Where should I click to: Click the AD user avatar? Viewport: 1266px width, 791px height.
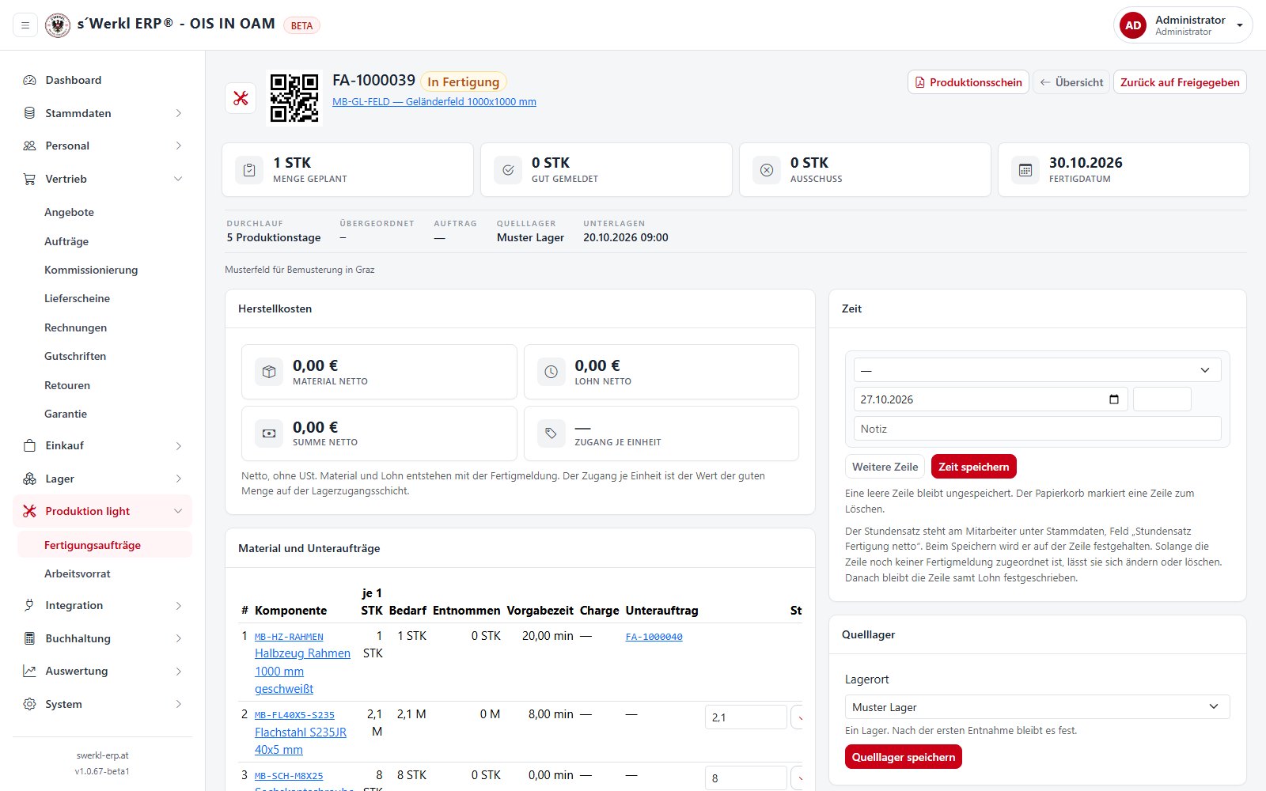coord(1133,25)
